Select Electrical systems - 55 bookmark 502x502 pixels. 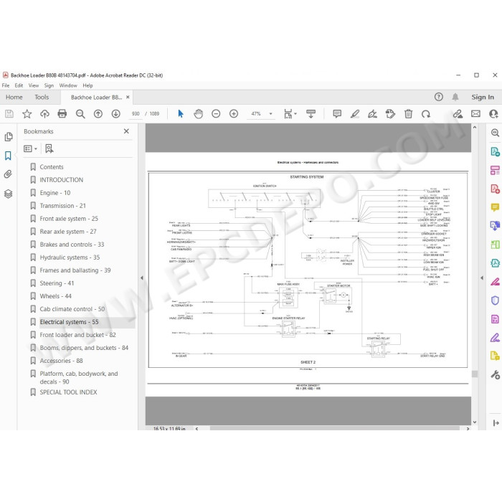[x=69, y=322]
